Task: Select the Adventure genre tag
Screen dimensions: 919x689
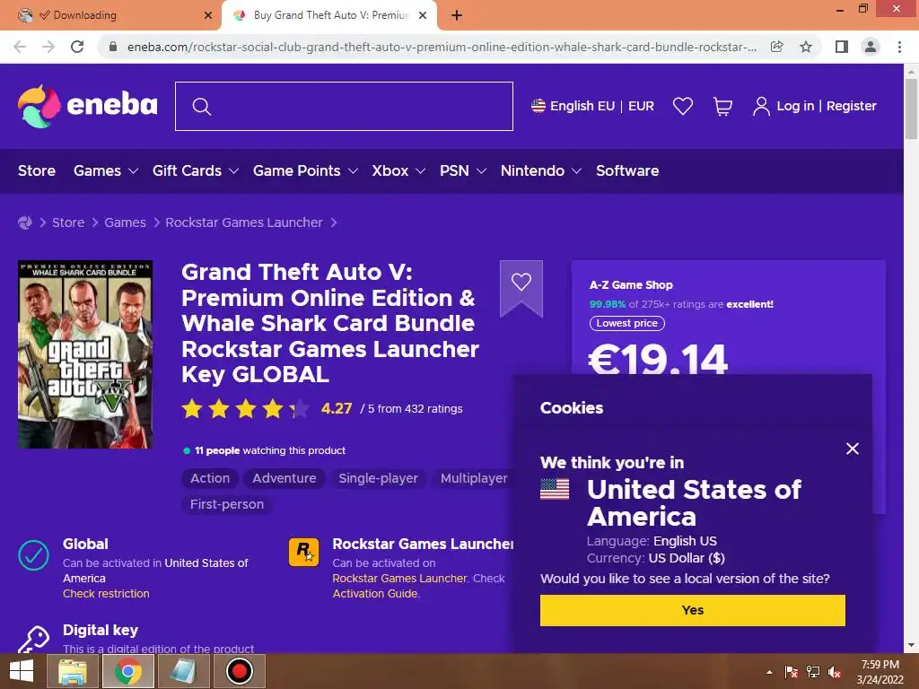Action: [x=284, y=479]
